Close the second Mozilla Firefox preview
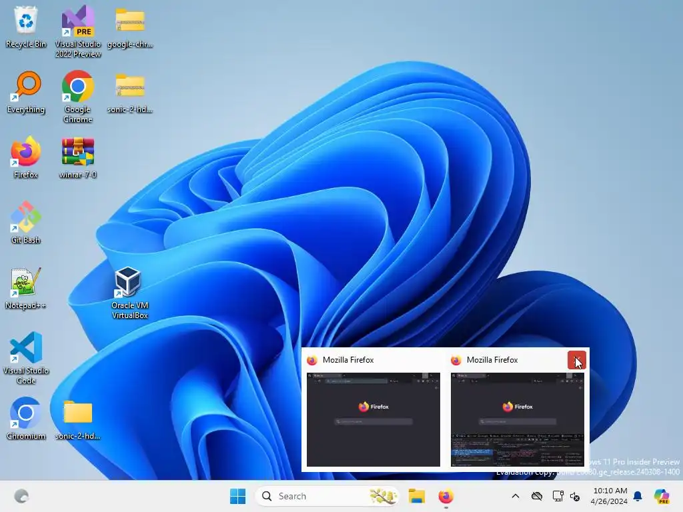683x512 pixels. [x=577, y=360]
